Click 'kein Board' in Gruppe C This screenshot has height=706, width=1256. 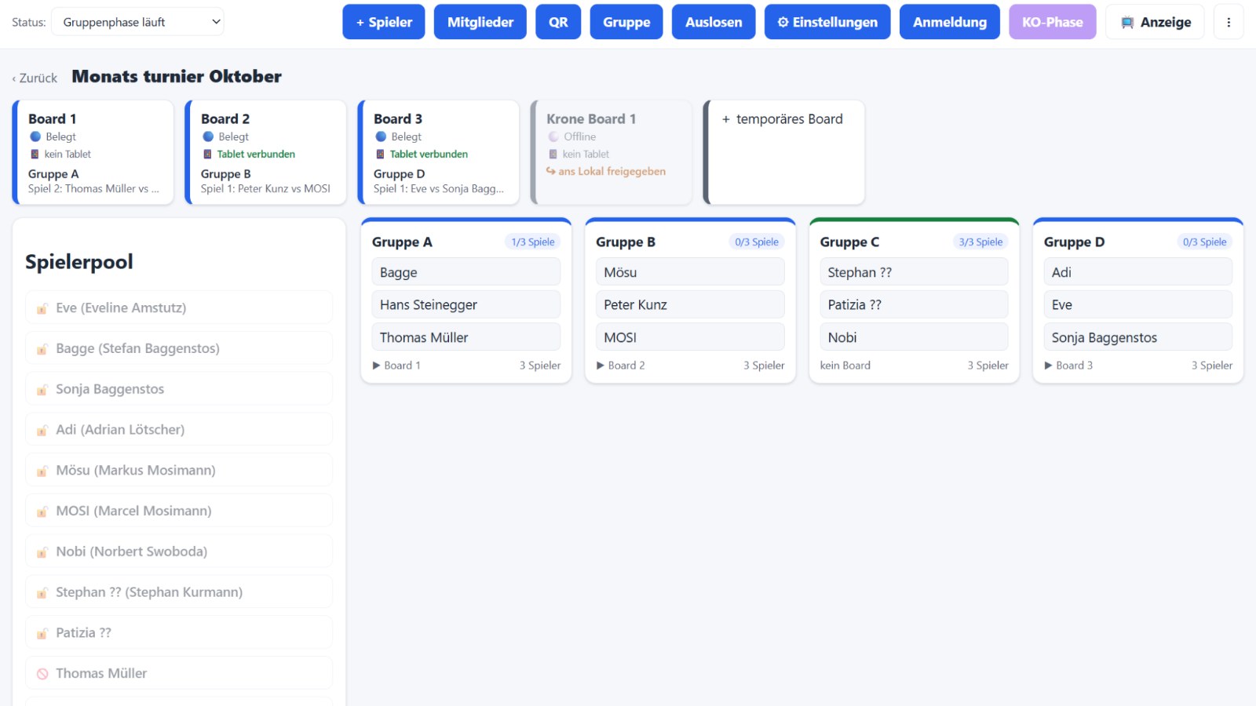(845, 366)
